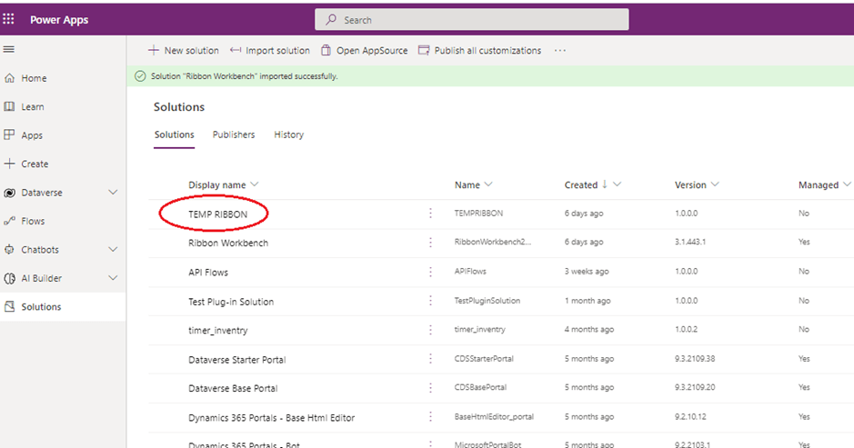854x448 pixels.
Task: Switch to the Publishers tab
Action: pyautogui.click(x=234, y=134)
